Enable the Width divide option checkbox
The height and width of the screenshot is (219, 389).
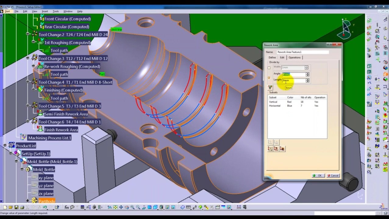pos(269,68)
